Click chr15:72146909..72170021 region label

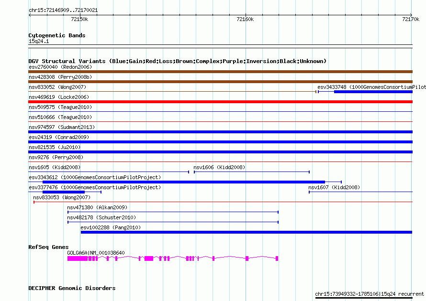(63, 10)
